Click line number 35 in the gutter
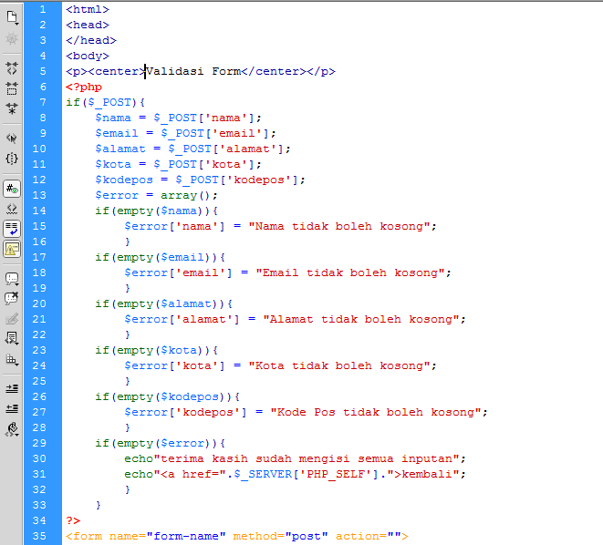 (x=39, y=536)
